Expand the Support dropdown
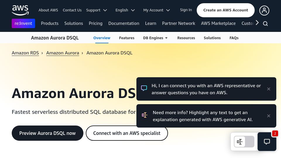The height and width of the screenshot is (158, 281). [96, 10]
